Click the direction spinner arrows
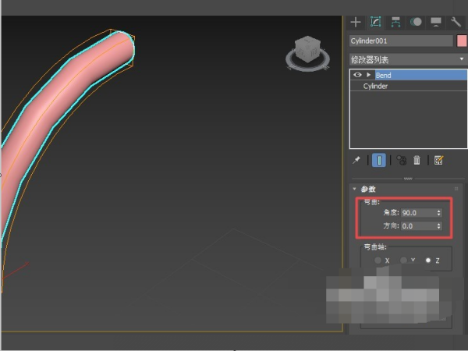This screenshot has width=468, height=351. tap(438, 226)
